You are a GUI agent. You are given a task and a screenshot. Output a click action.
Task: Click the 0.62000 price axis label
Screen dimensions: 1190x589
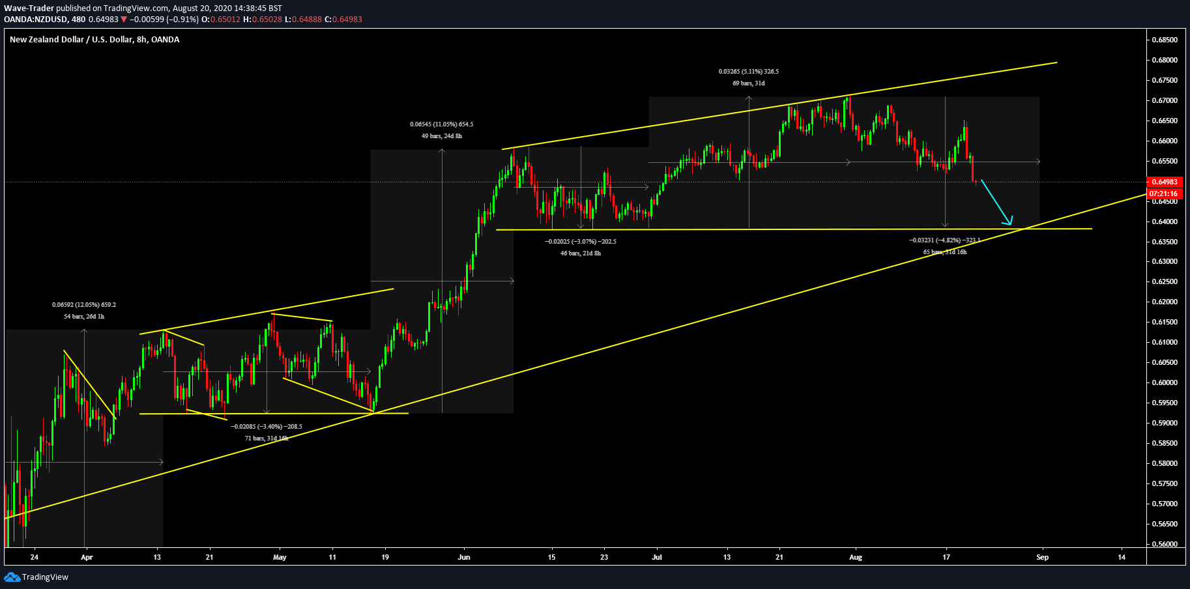pos(1165,302)
